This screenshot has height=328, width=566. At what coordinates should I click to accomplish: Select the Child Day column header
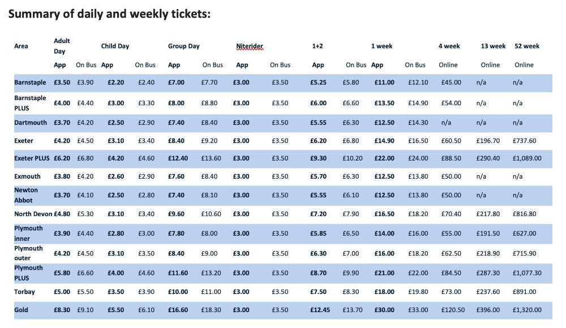[115, 46]
